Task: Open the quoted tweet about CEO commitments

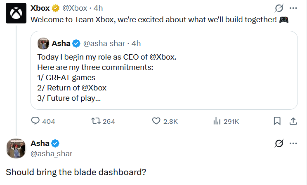Action: (x=164, y=70)
